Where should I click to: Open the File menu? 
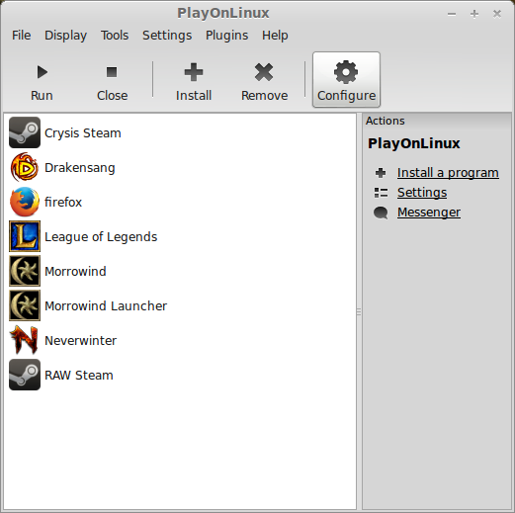point(22,36)
